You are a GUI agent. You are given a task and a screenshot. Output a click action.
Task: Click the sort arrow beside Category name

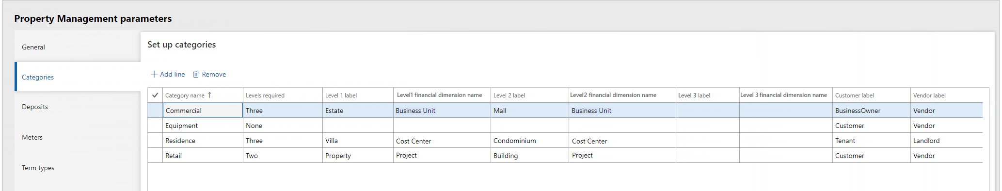pyautogui.click(x=209, y=95)
